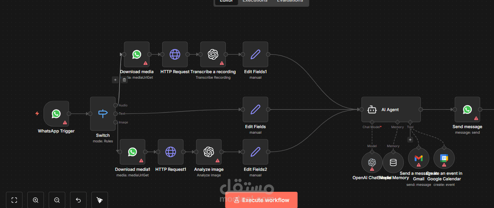This screenshot has height=208, width=494.
Task: Click the trigger lightning bolt icon
Action: [37, 113]
